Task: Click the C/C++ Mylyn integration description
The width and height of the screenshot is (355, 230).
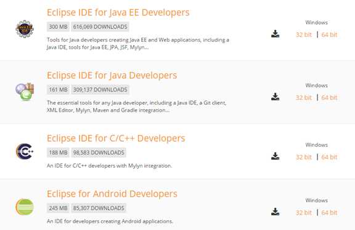Action: [109, 166]
